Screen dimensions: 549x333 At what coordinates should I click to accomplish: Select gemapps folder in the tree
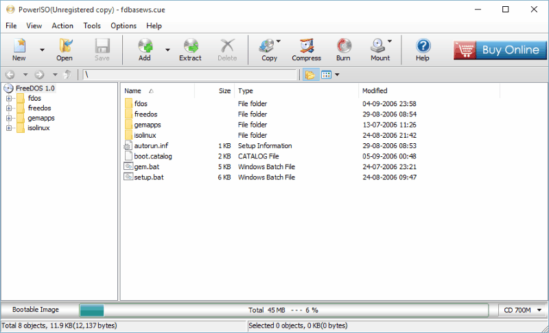pyautogui.click(x=41, y=118)
